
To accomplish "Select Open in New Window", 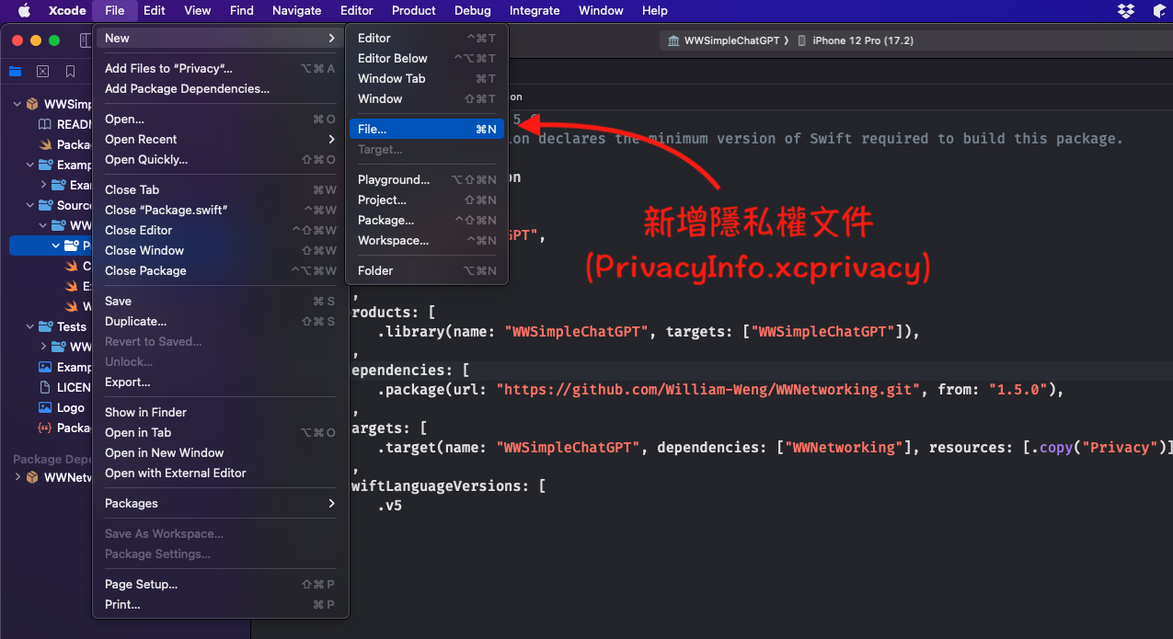I will (x=221, y=452).
